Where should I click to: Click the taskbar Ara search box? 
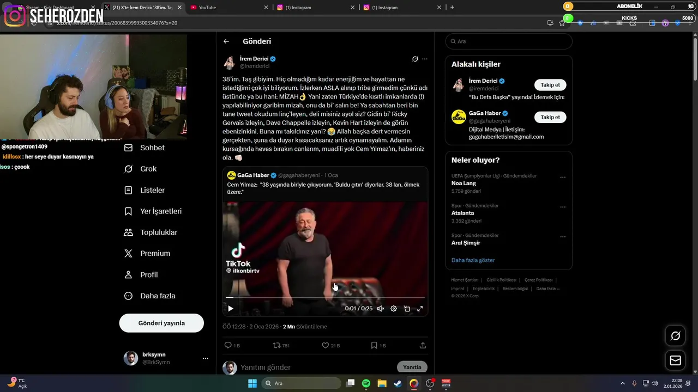[x=300, y=383]
